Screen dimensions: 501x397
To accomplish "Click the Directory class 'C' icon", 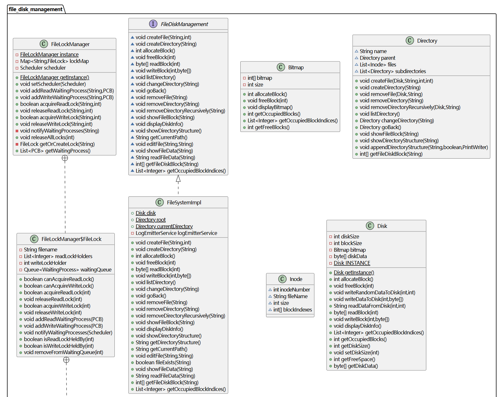I will [409, 40].
